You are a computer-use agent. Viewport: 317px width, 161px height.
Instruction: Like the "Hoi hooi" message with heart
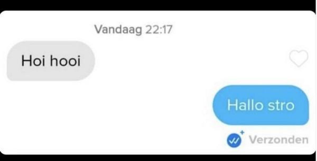[299, 59]
